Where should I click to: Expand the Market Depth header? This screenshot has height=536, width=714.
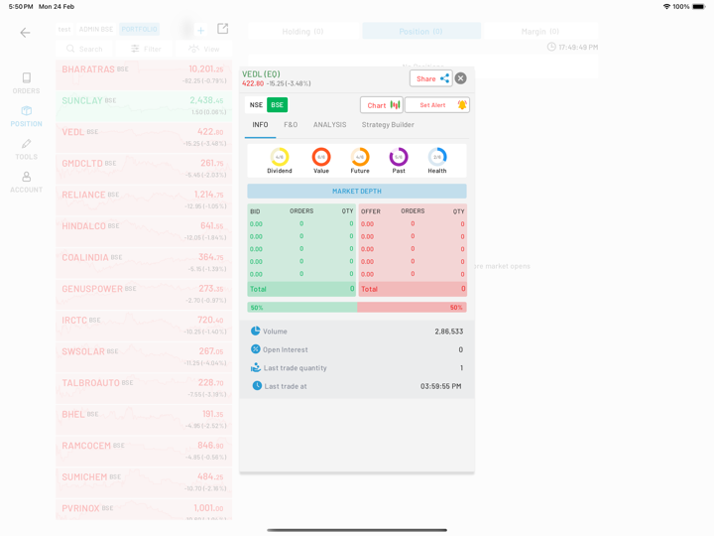pyautogui.click(x=356, y=191)
